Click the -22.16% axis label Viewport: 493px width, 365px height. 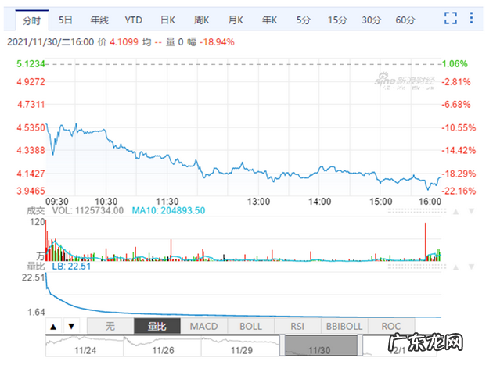(x=459, y=191)
